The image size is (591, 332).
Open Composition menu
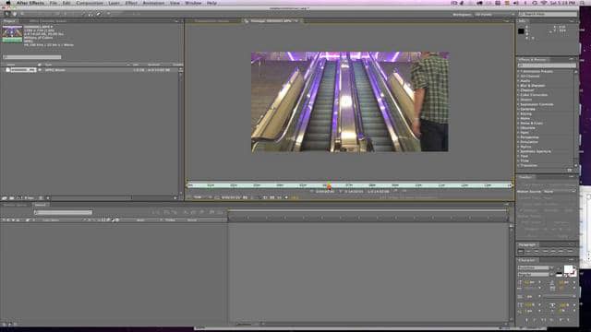(x=90, y=3)
